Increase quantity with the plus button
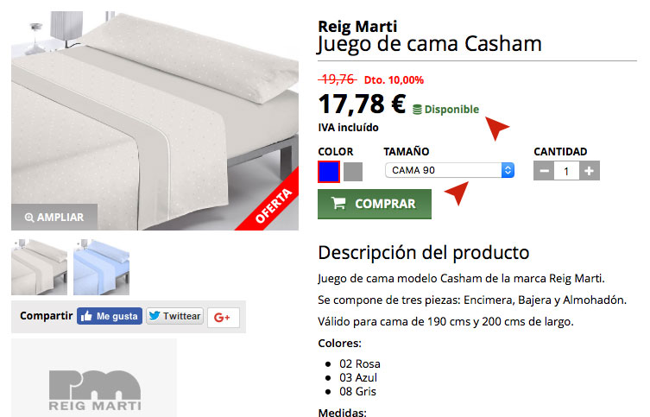This screenshot has height=417, width=650. pos(589,171)
